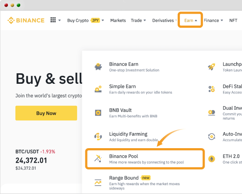The image size is (242, 194).
Task: Click the BNB Vault safe icon
Action: (x=98, y=113)
